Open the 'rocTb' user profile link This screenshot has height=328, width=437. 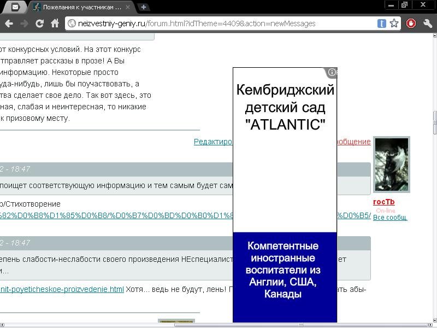(384, 202)
